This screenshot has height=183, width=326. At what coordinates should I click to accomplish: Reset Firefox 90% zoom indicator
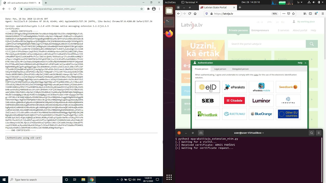click(x=275, y=14)
